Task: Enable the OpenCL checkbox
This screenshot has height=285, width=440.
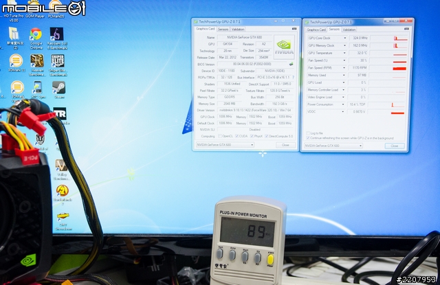Action: pyautogui.click(x=220, y=136)
